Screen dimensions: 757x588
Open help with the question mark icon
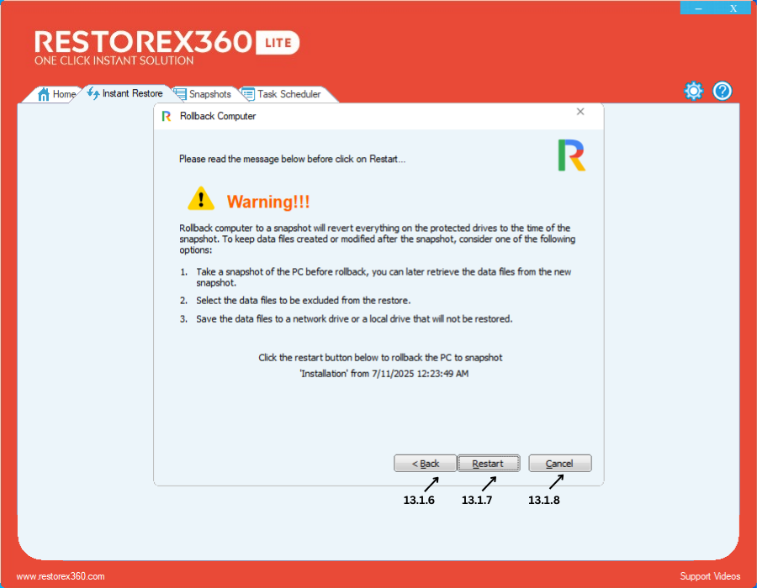pos(723,91)
